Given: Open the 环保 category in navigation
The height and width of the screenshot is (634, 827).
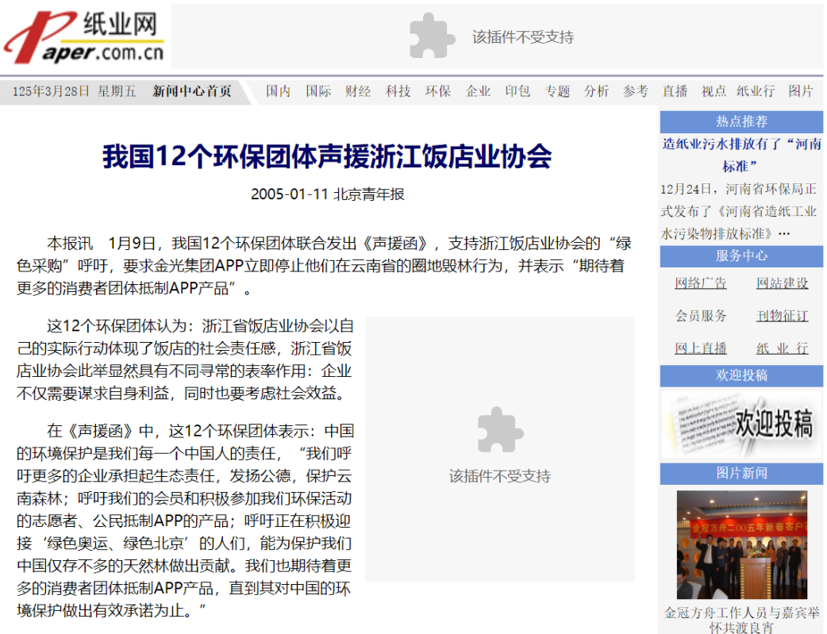Looking at the screenshot, I should click(437, 91).
